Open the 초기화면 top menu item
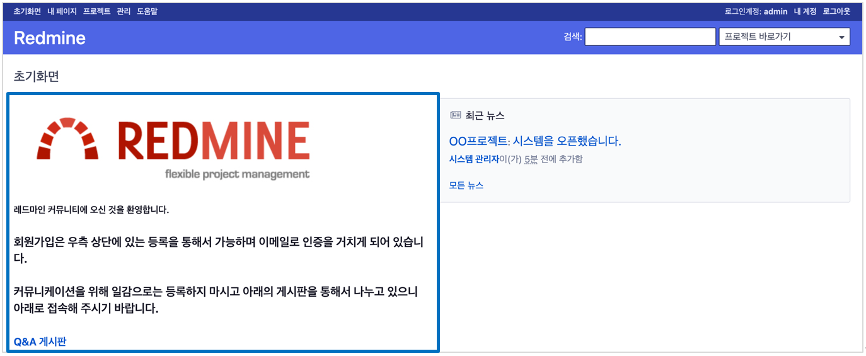The height and width of the screenshot is (356, 866). (27, 11)
